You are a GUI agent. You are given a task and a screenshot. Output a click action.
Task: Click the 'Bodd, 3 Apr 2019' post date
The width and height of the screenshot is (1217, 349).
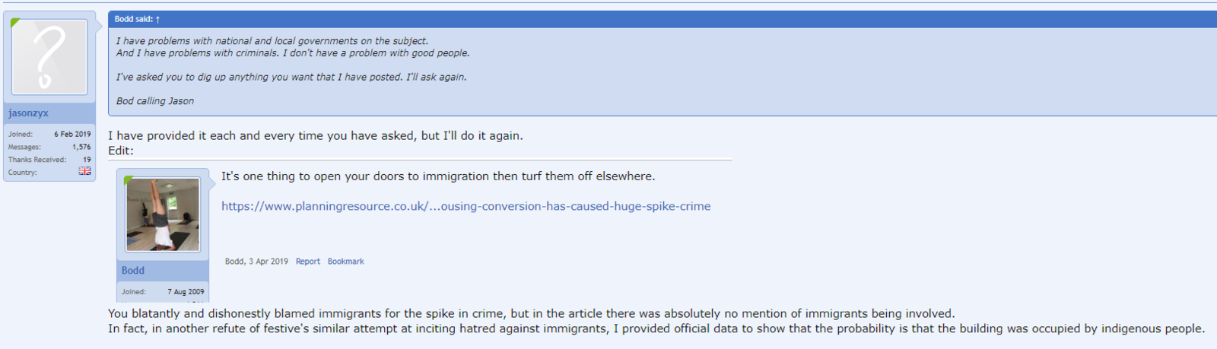[x=256, y=262]
